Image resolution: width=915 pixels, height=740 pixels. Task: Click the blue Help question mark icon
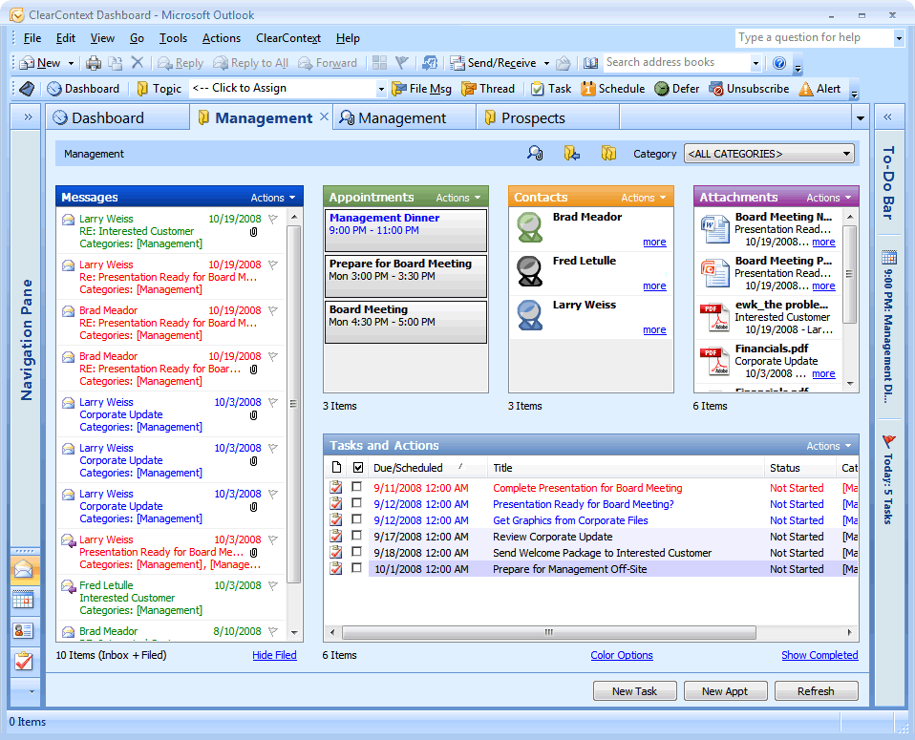pos(779,63)
